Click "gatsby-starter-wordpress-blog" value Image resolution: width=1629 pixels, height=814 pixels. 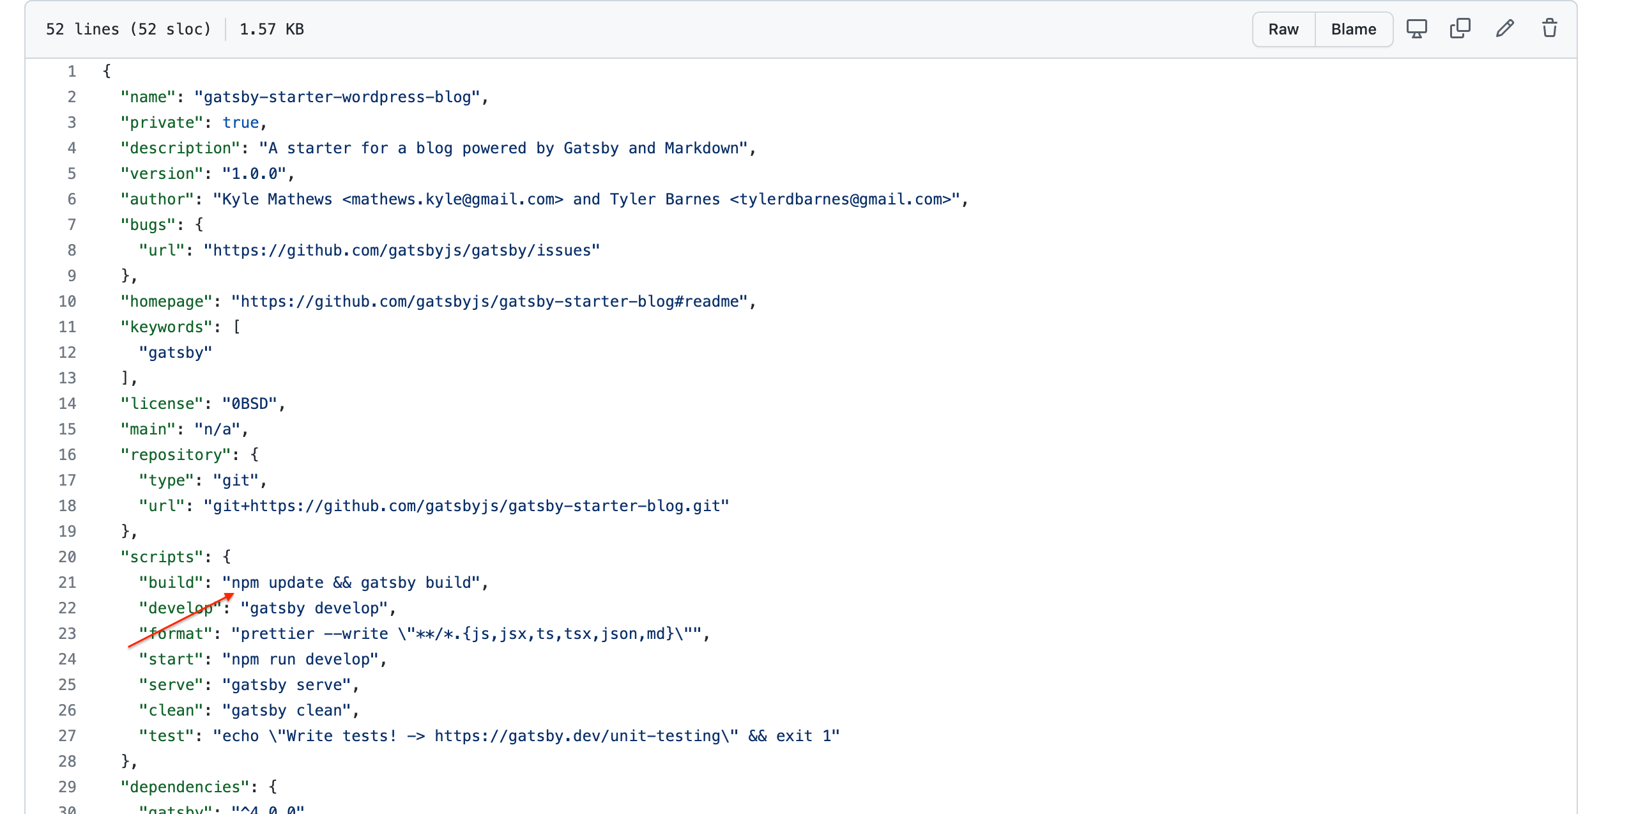pyautogui.click(x=337, y=97)
